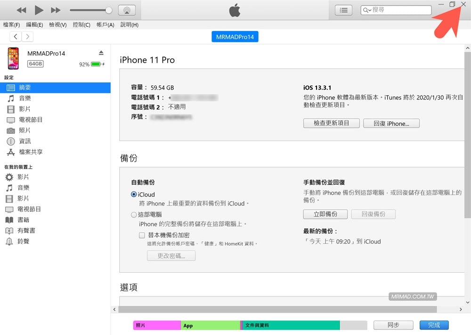
Task: Click the teal 文件與資料 storage segment
Action: pos(291,326)
